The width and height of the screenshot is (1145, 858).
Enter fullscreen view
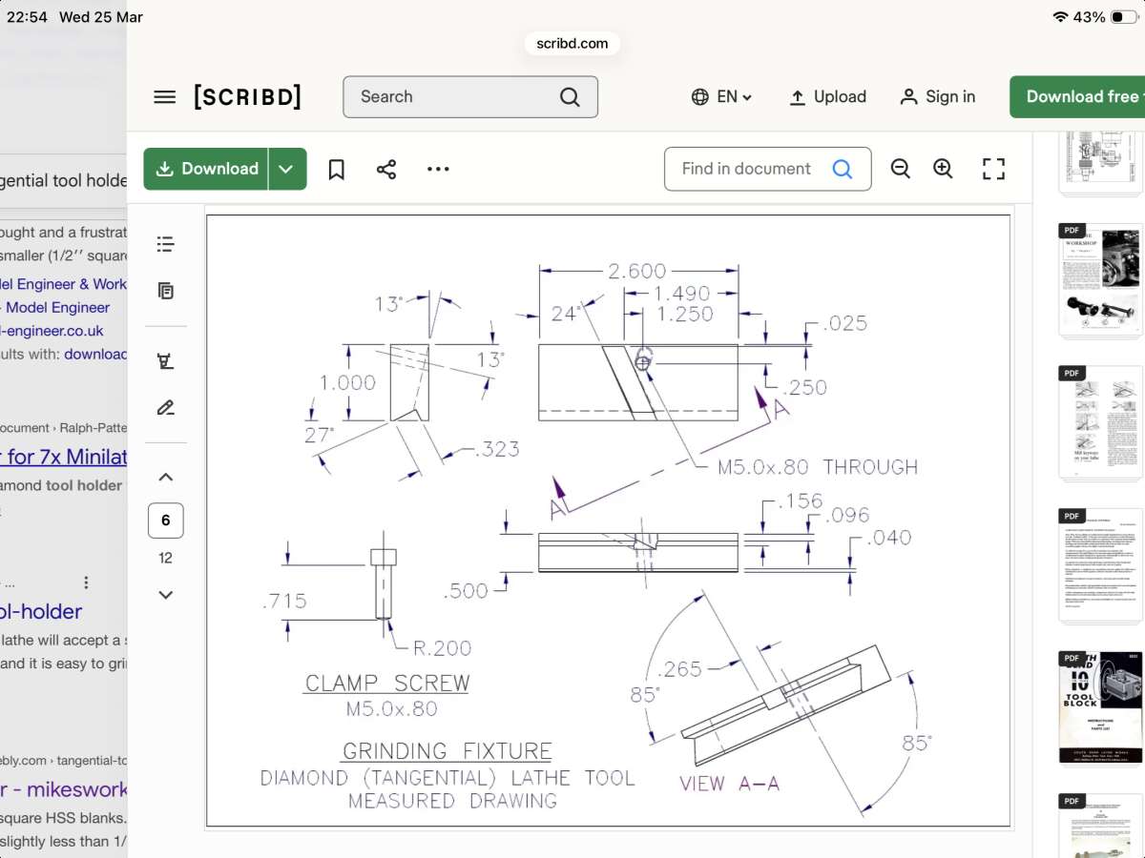click(x=993, y=170)
